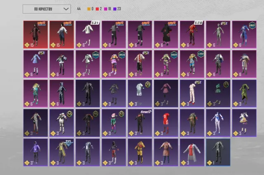This screenshot has width=264, height=175.
Task: Select the white-green outfit with hex badge
Action: (88, 64)
